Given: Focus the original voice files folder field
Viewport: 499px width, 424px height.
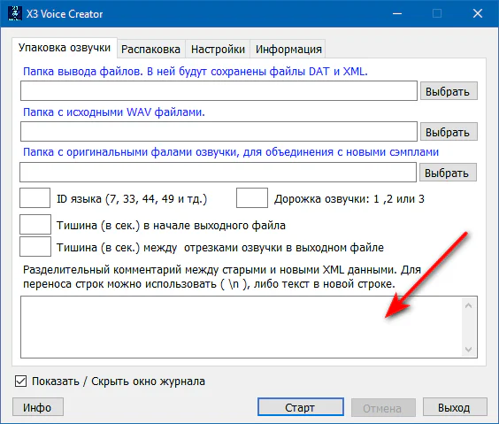Looking at the screenshot, I should pyautogui.click(x=218, y=172).
